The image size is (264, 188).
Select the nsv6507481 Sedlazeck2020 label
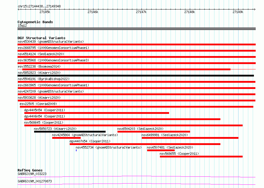(170, 147)
